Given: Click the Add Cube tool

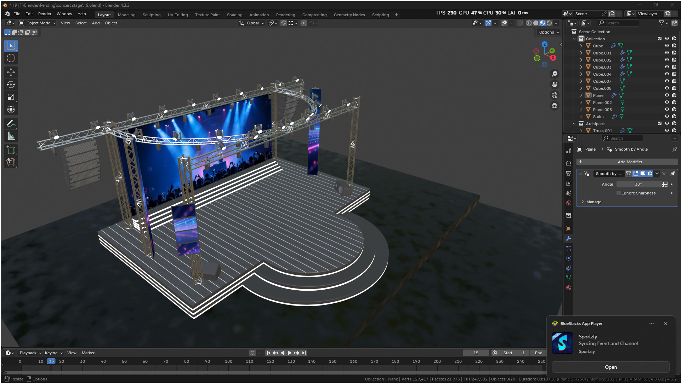Looking at the screenshot, I should click(x=11, y=150).
